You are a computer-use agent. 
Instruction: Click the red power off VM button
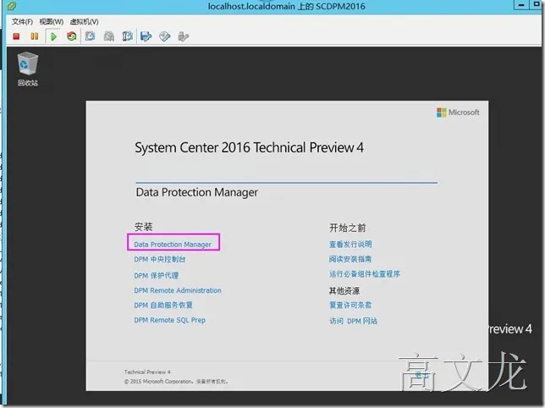(x=16, y=36)
